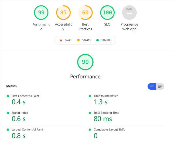Click green dot beside Cumulative Layout Shift
The width and height of the screenshot is (174, 141).
click(x=90, y=130)
